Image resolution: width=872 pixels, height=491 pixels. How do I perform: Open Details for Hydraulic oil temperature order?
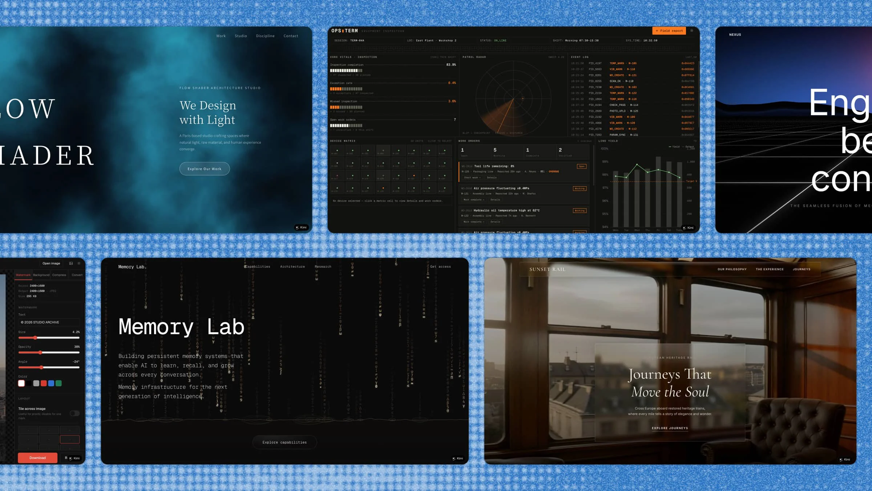click(495, 222)
